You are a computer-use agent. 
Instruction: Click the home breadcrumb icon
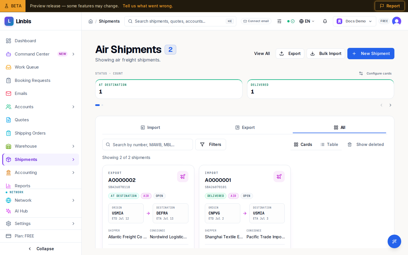[x=91, y=21]
